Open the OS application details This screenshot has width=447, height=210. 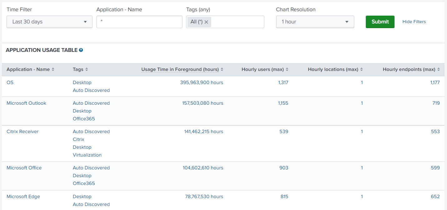click(10, 82)
